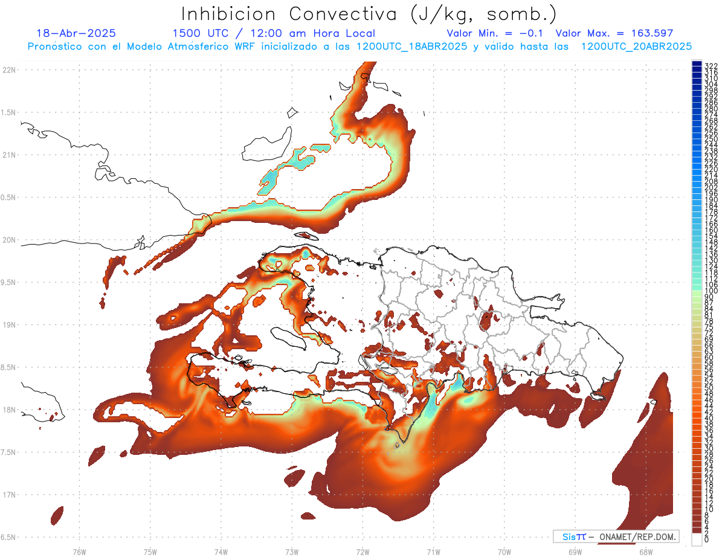The height and width of the screenshot is (560, 725).
Task: Click the title 'Inhibicion Convectiva (J/kg, somb.)'
Action: [x=369, y=13]
